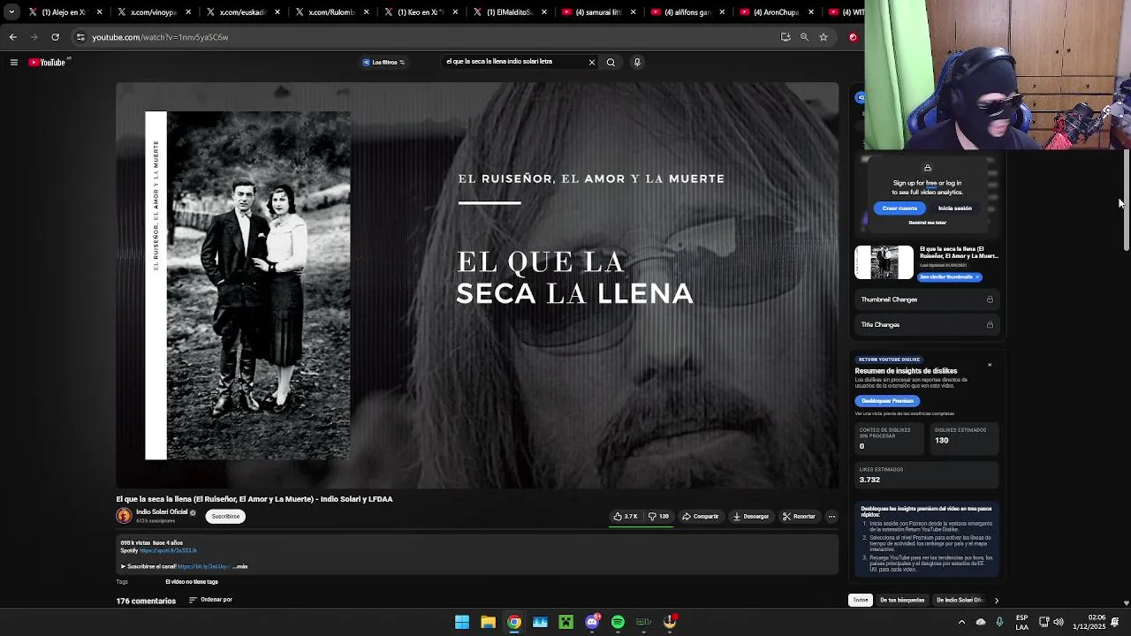This screenshot has height=636, width=1131.
Task: Go back in the browser
Action: coord(12,37)
